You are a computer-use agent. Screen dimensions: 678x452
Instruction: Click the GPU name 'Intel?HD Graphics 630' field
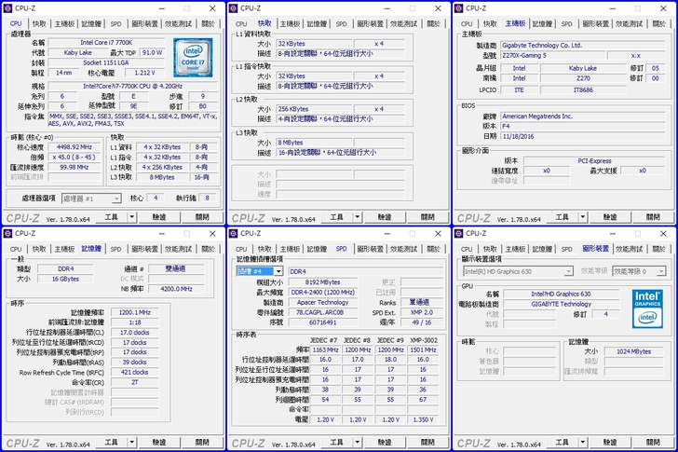[x=561, y=294]
